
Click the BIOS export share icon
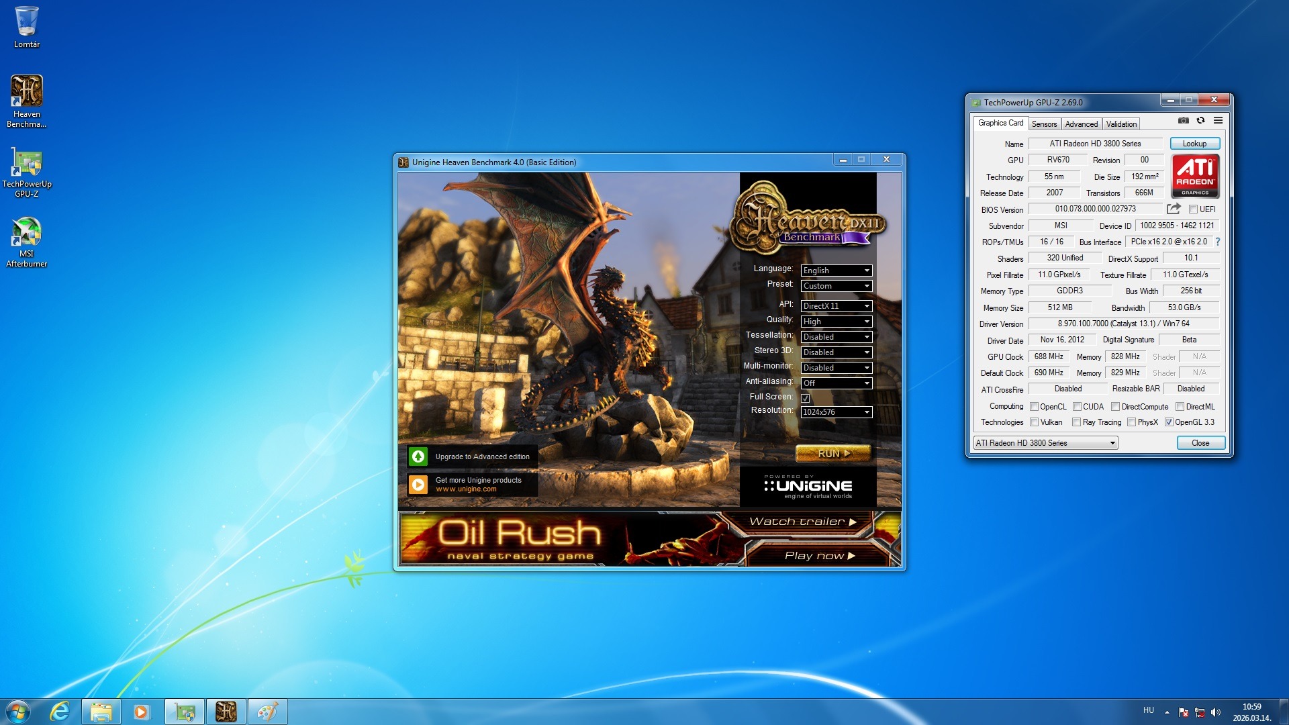pyautogui.click(x=1173, y=209)
